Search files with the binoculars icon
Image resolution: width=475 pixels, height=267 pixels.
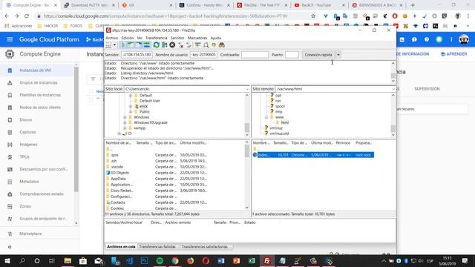click(x=222, y=45)
